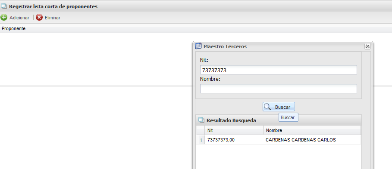Select the 73737373,00 cell

221,140
